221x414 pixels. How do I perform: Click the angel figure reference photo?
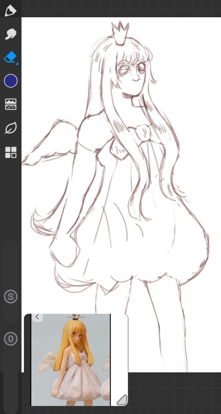click(71, 360)
